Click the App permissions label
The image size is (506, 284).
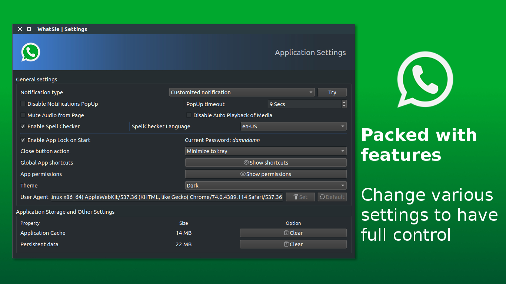click(x=41, y=174)
